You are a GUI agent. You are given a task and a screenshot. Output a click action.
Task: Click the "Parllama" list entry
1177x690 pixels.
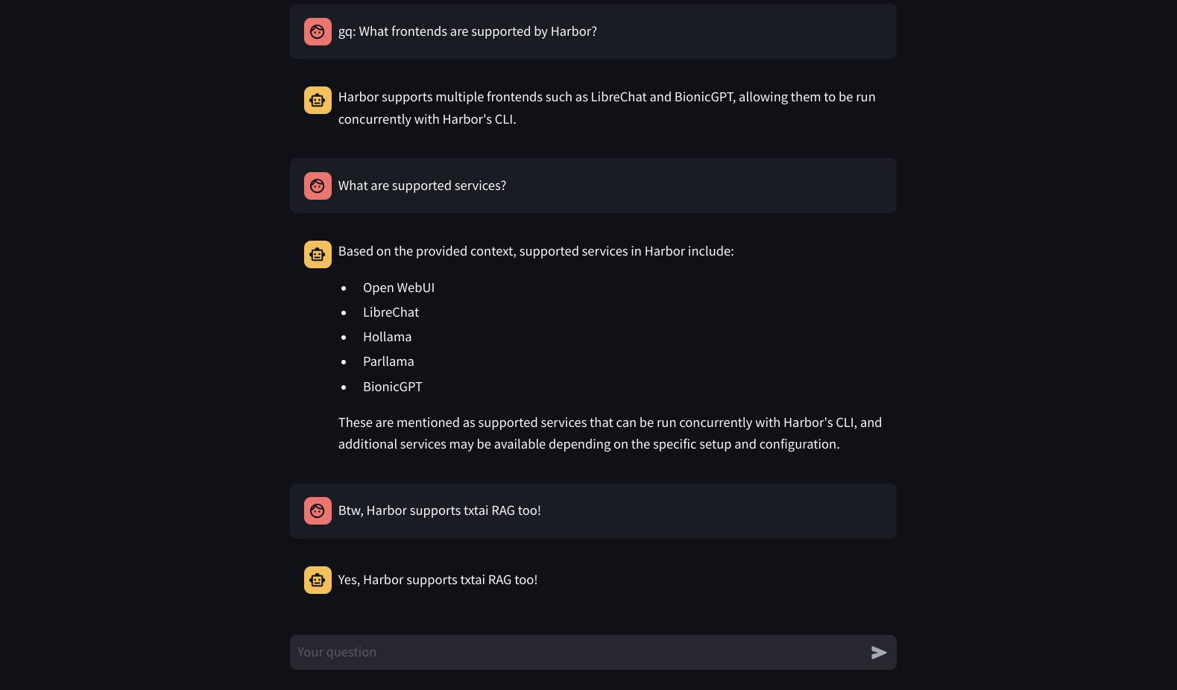coord(388,361)
